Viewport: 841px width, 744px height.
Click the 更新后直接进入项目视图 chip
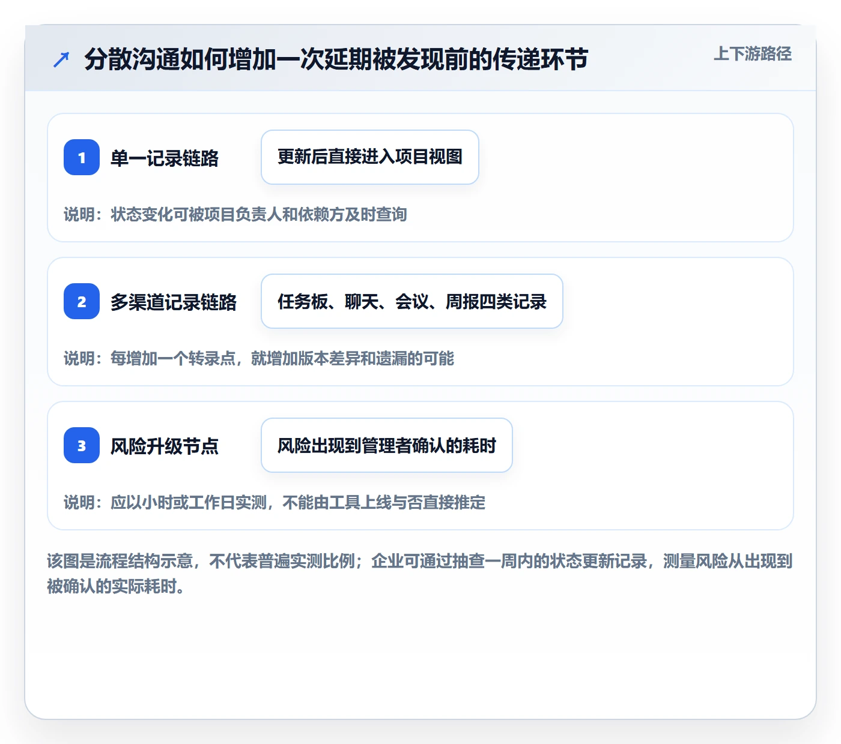tap(370, 157)
